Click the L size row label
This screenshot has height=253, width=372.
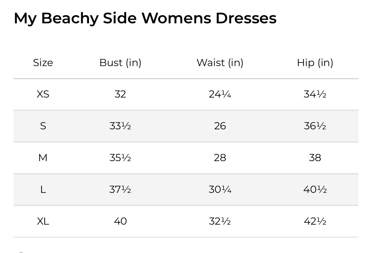(43, 189)
